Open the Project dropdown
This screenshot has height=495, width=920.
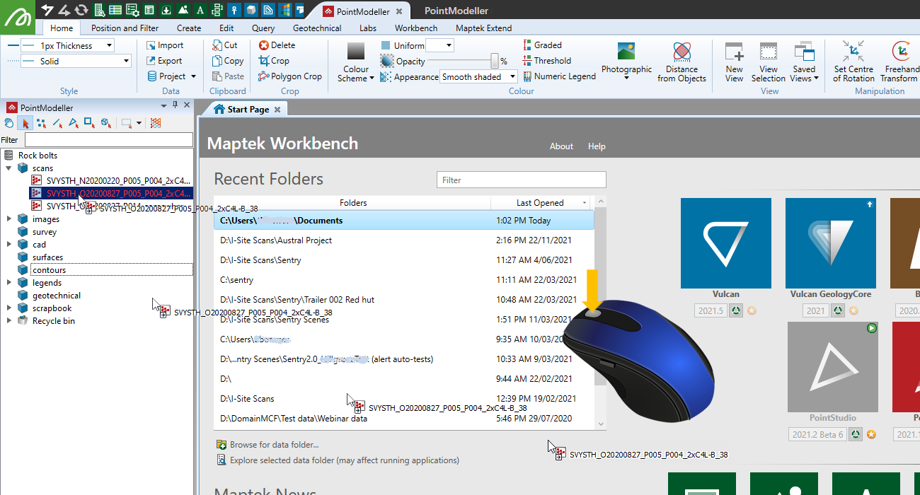tap(172, 76)
